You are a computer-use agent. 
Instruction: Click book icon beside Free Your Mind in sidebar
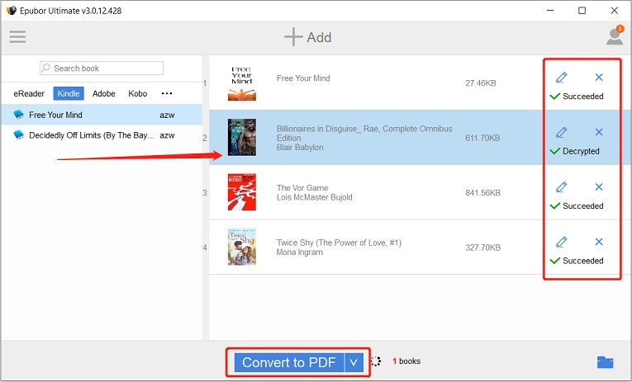coord(18,115)
